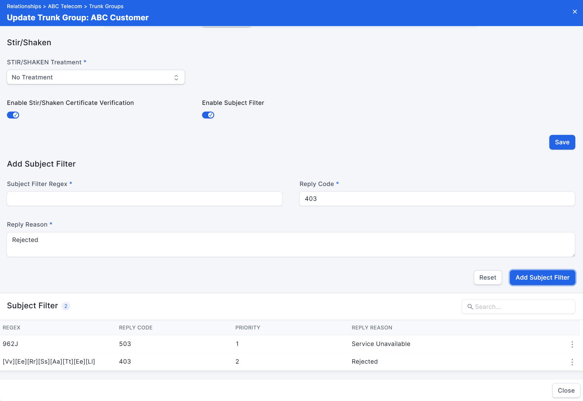583x401 pixels.
Task: Click the Close button at bottom
Action: pyautogui.click(x=566, y=391)
